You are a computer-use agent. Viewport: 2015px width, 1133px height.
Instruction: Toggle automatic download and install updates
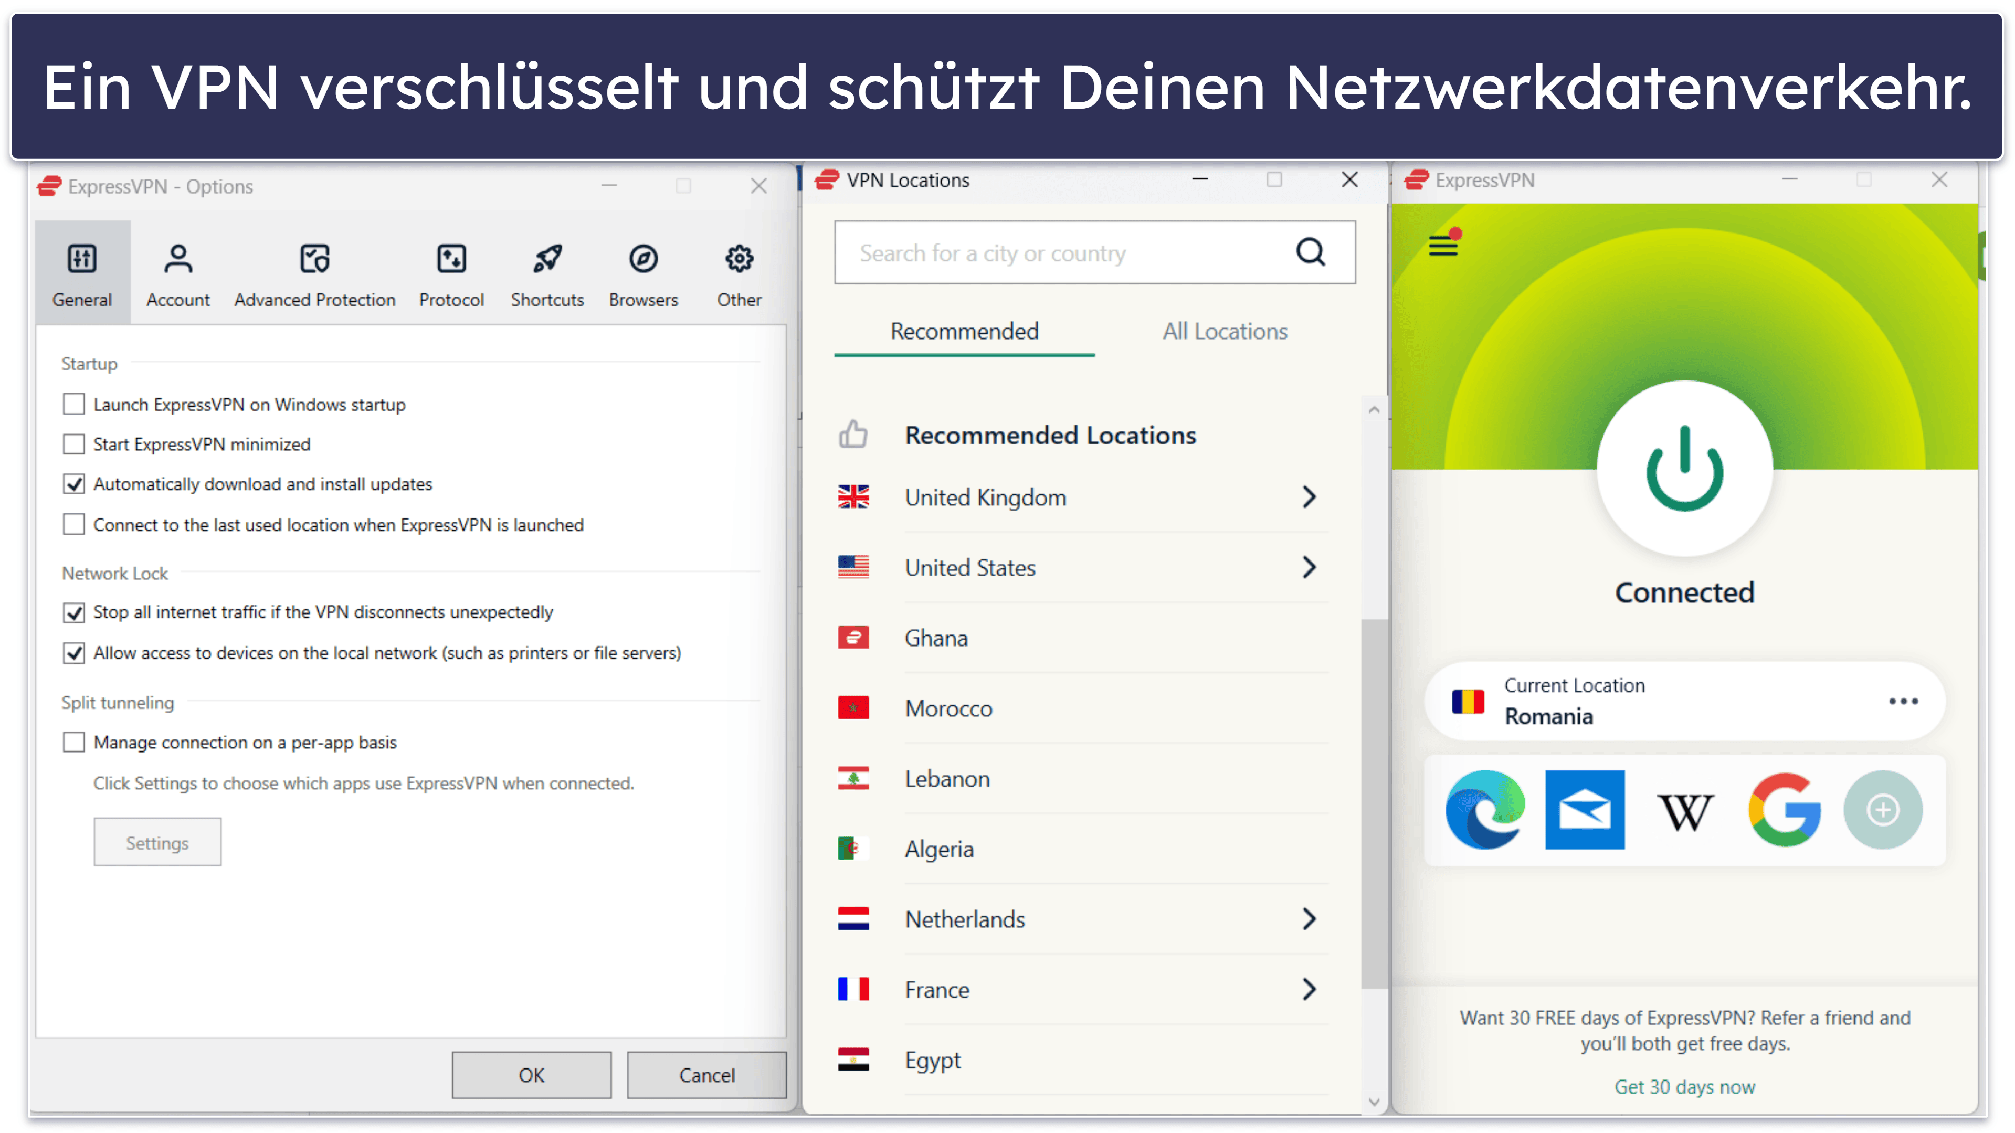pos(73,484)
